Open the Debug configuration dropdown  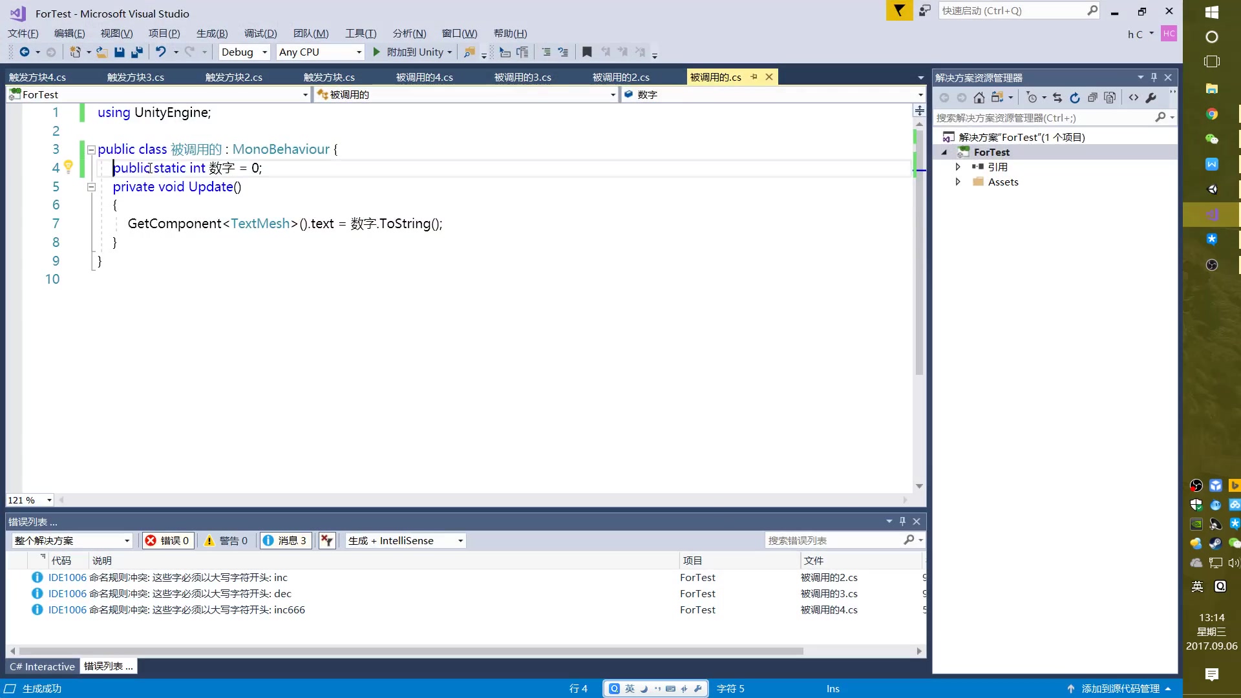[x=244, y=52]
